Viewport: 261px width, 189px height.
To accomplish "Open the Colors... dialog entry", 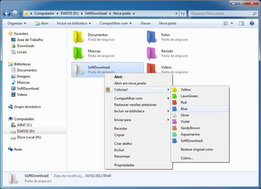I will [x=200, y=158].
